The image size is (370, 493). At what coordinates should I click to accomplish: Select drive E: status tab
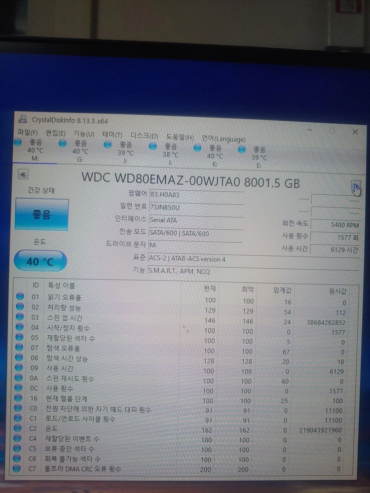[x=259, y=158]
